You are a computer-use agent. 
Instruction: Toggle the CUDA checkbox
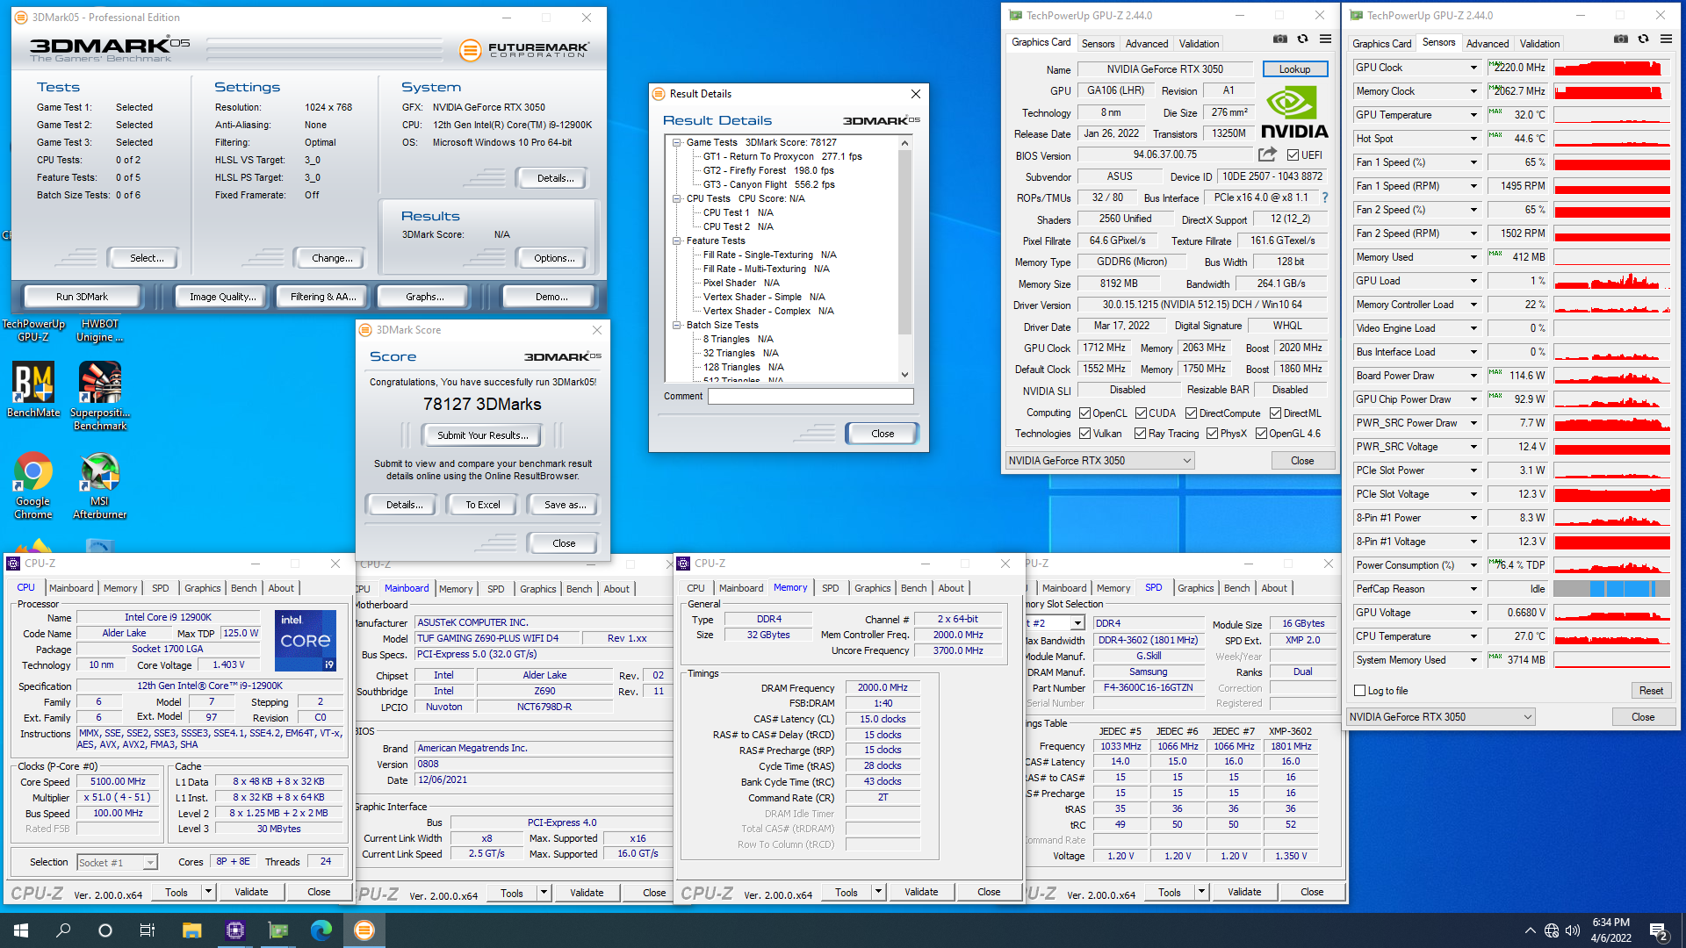point(1142,413)
